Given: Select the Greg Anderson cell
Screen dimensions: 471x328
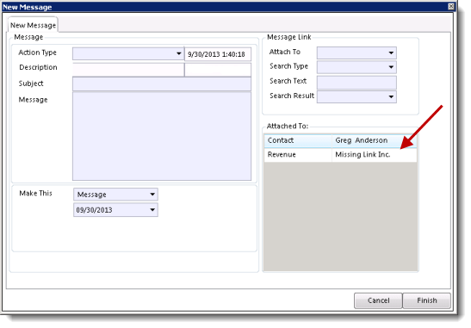Looking at the screenshot, I should (x=375, y=140).
